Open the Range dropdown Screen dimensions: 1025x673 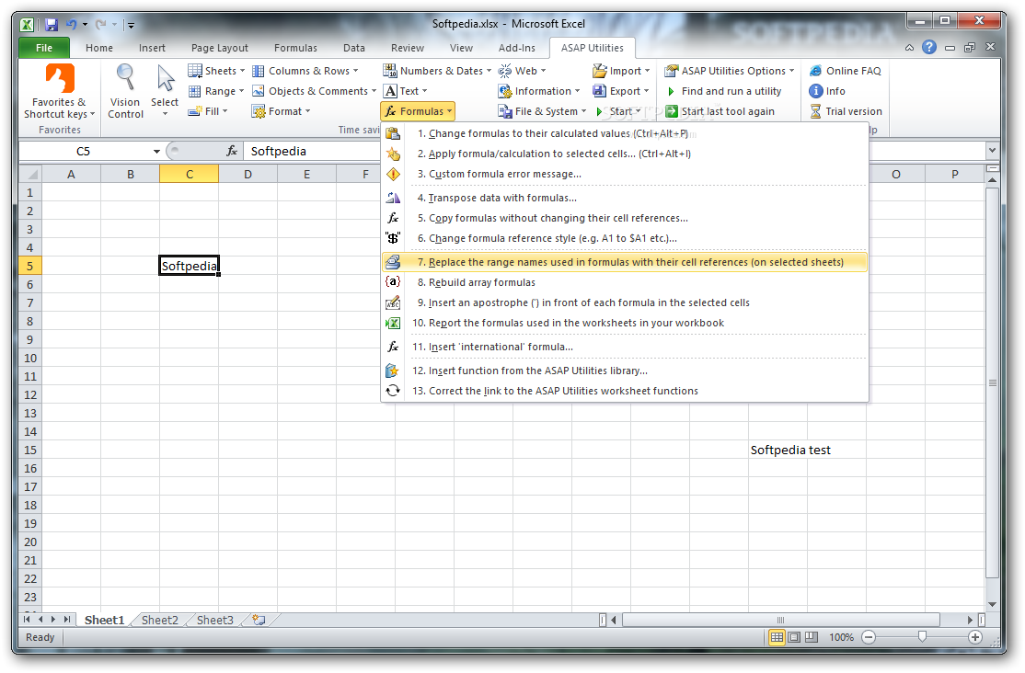coord(216,91)
